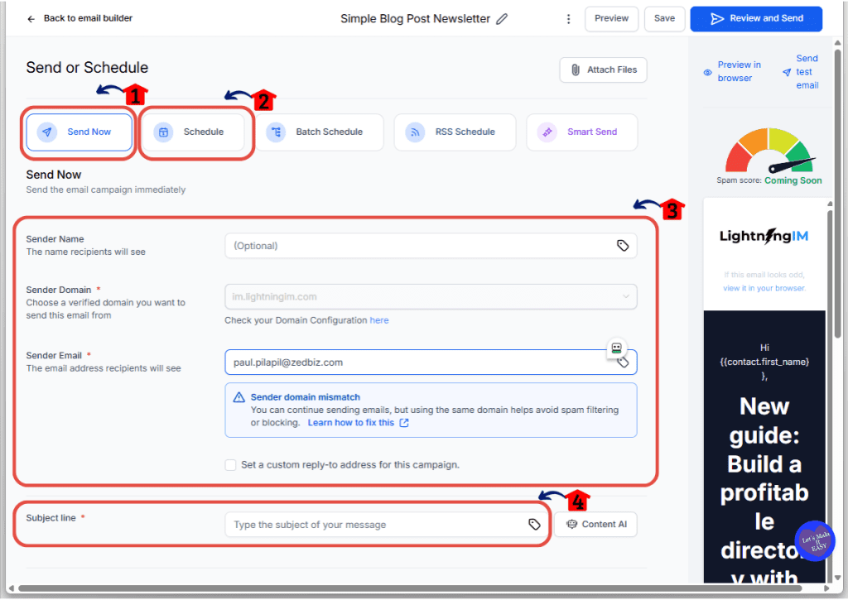Click the pencil icon beside the newsletter title
This screenshot has height=600, width=848.
[502, 19]
